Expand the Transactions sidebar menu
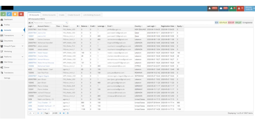This screenshot has height=127, width=255. [22, 36]
